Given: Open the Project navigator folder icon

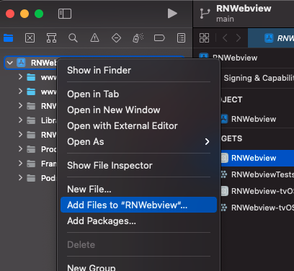Looking at the screenshot, I should pos(9,37).
